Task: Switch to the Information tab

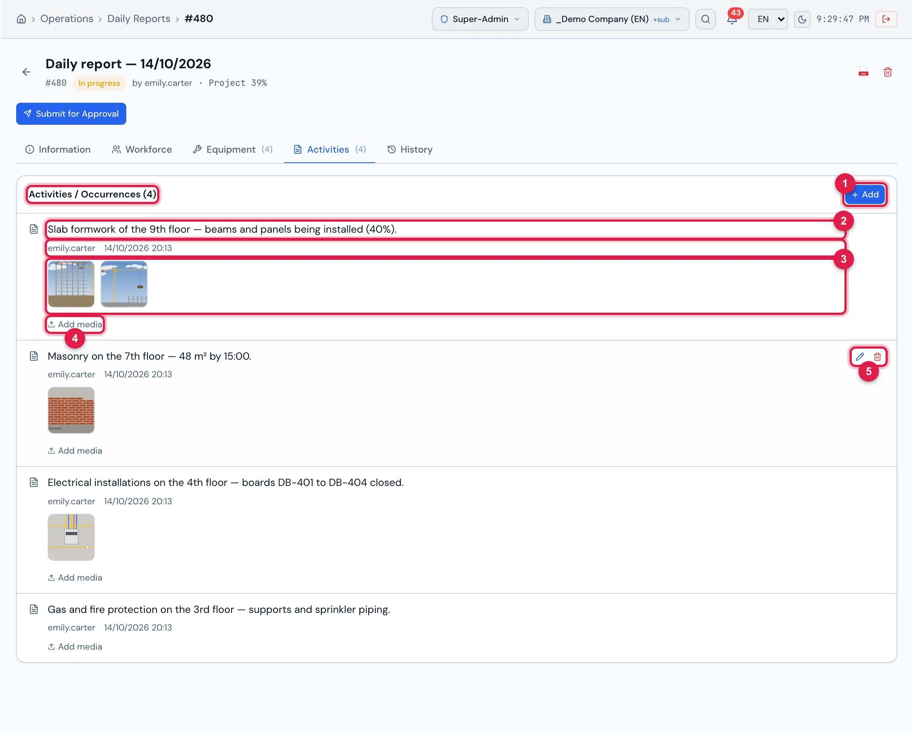Action: tap(58, 150)
